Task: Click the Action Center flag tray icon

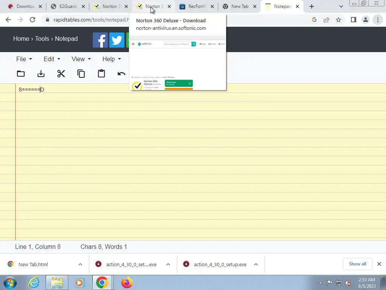Action: (x=329, y=283)
